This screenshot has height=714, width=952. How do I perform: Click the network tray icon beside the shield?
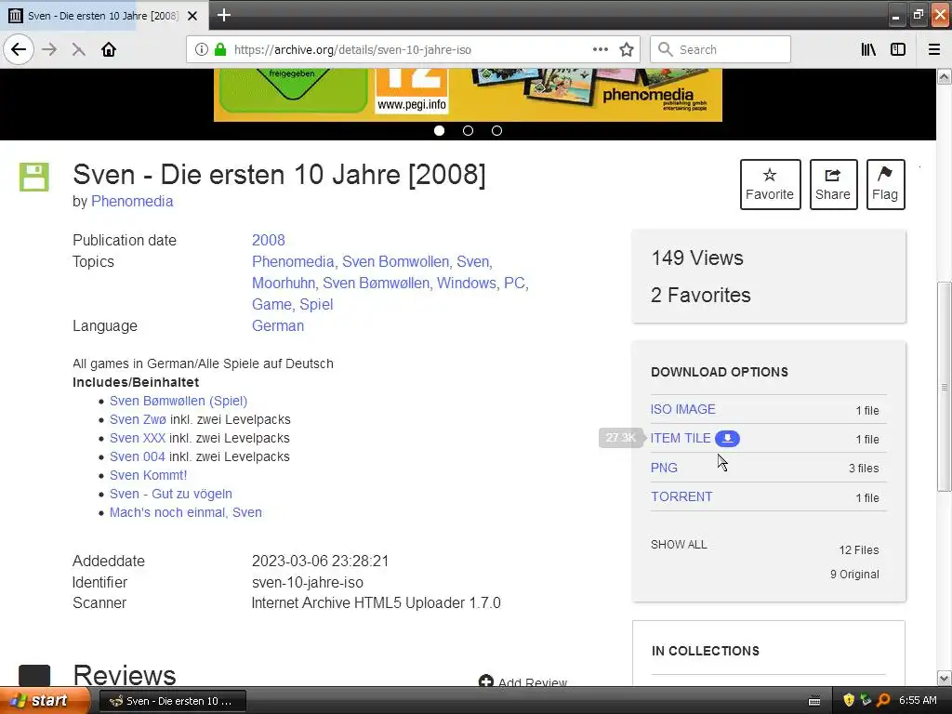point(866,700)
